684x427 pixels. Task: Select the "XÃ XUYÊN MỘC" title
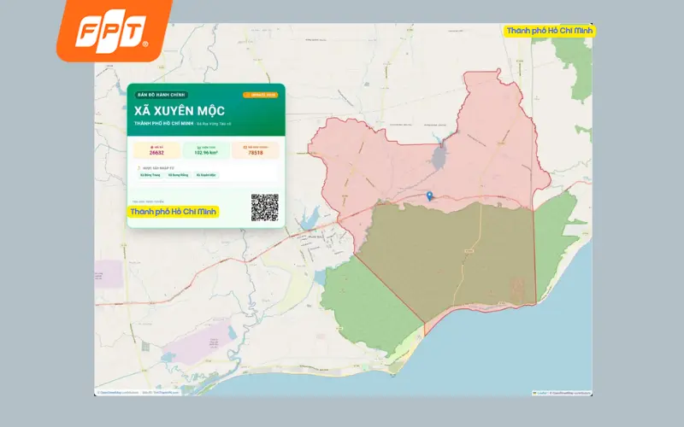tap(180, 111)
